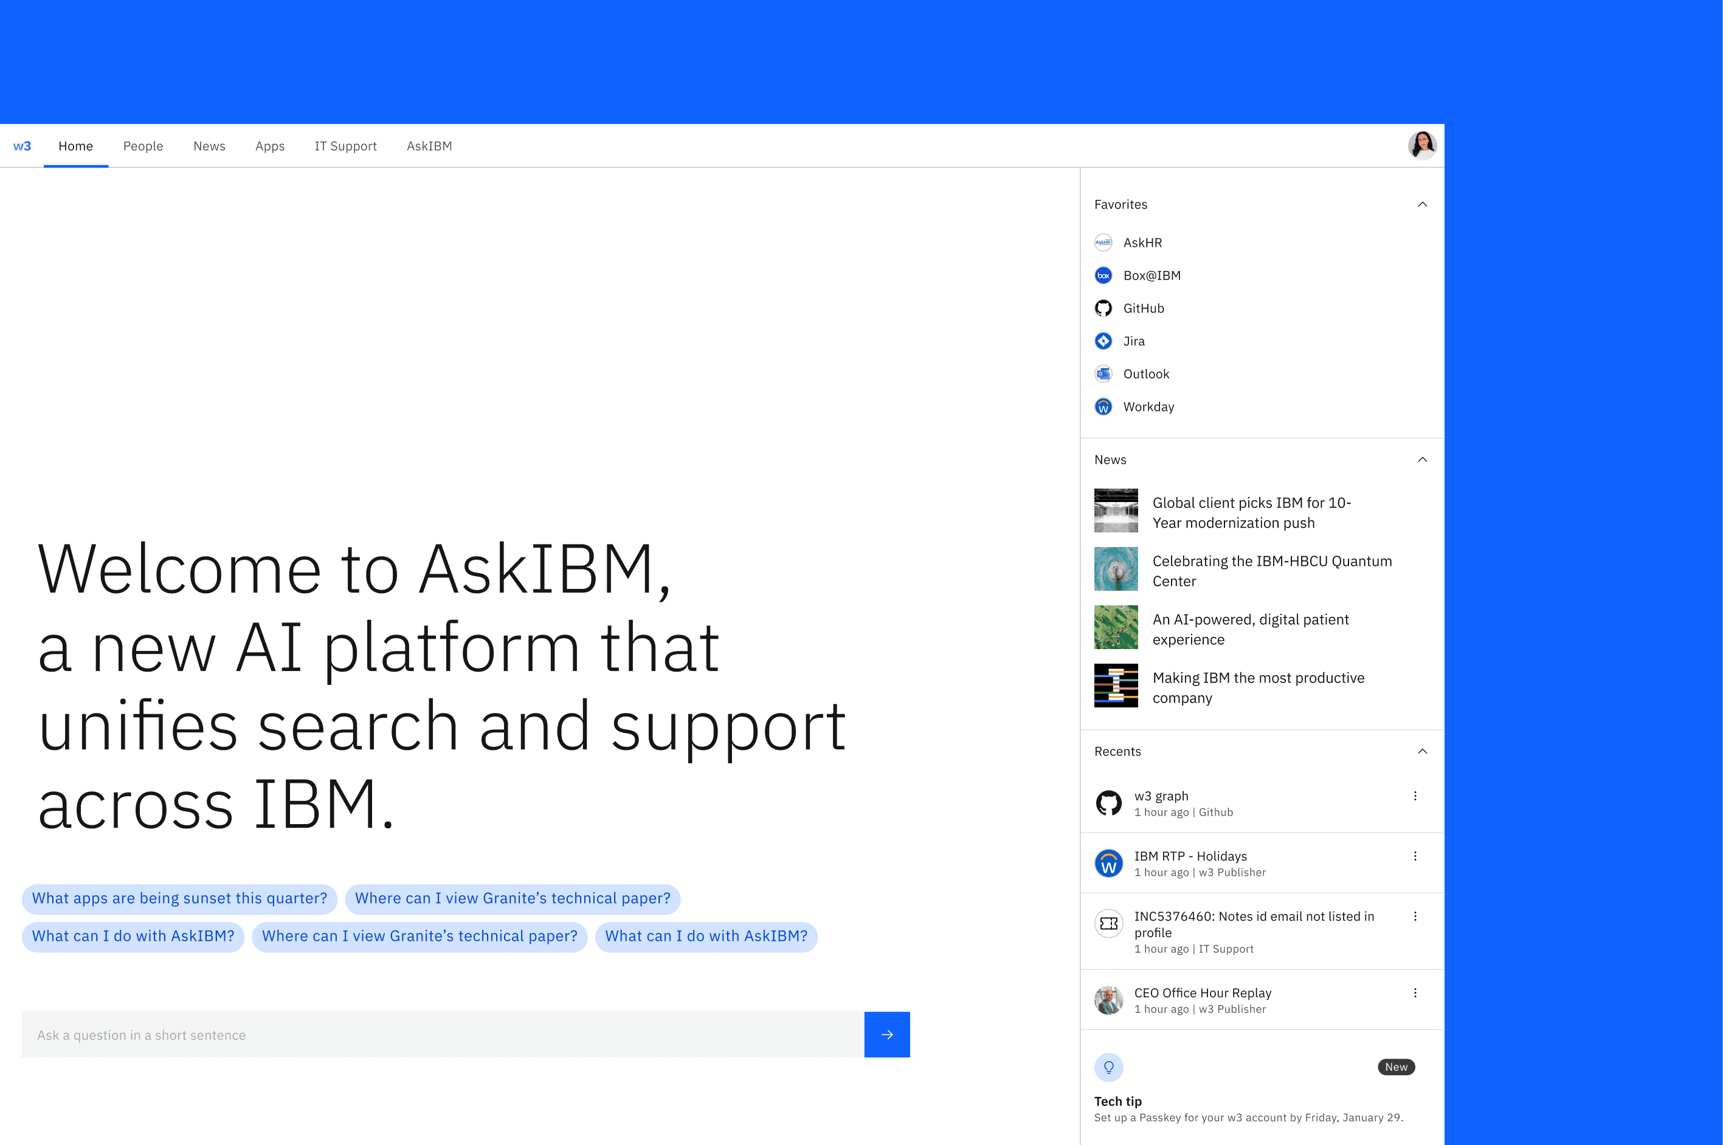Click the Tech tip lightbulb icon
1723x1145 pixels.
pos(1108,1067)
